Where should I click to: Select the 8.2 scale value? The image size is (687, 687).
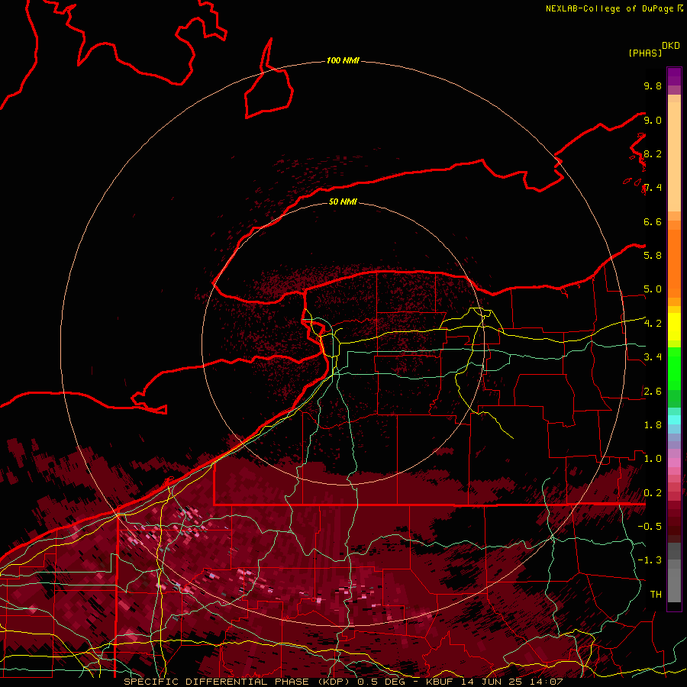(653, 153)
